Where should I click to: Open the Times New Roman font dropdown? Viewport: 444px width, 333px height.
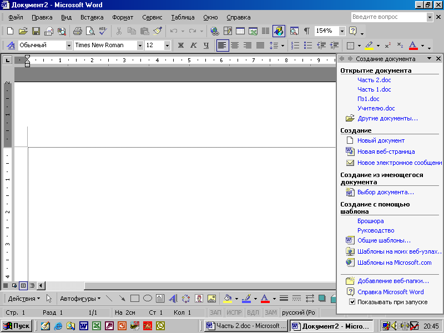point(140,46)
